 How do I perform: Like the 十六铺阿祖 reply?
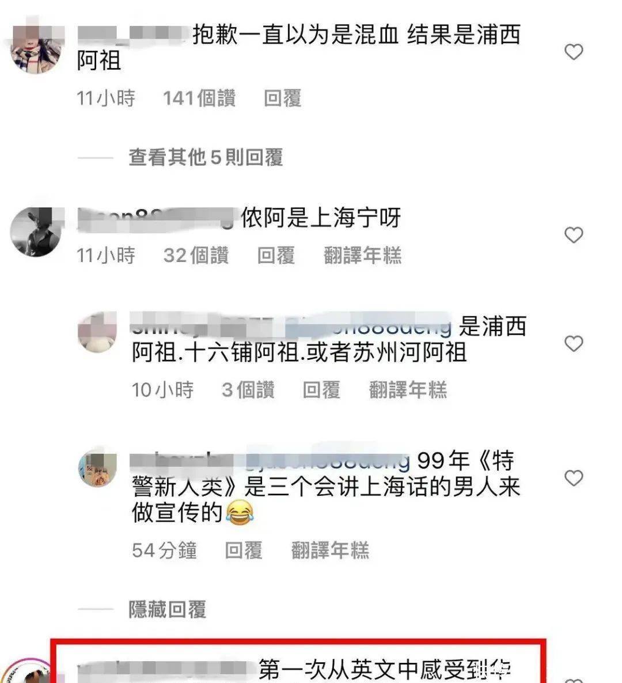574,344
